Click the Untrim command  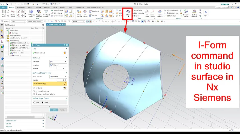(93, 15)
